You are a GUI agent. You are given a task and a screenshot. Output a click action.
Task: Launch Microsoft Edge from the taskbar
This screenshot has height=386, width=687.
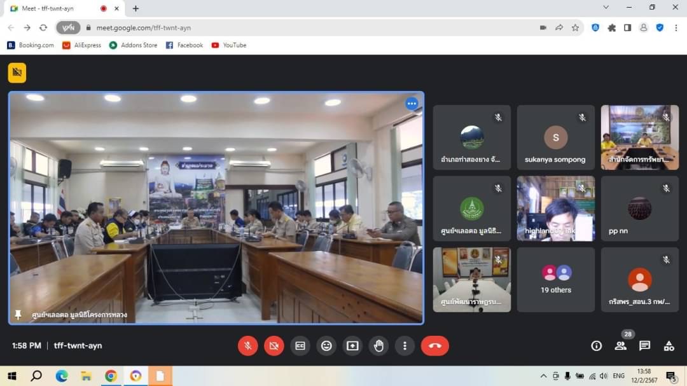tap(61, 376)
